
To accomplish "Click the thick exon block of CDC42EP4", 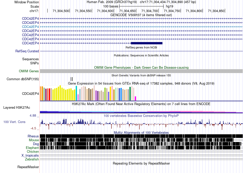I will point(147,43).
